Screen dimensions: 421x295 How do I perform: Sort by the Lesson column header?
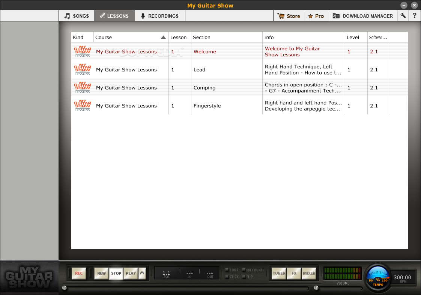(180, 37)
